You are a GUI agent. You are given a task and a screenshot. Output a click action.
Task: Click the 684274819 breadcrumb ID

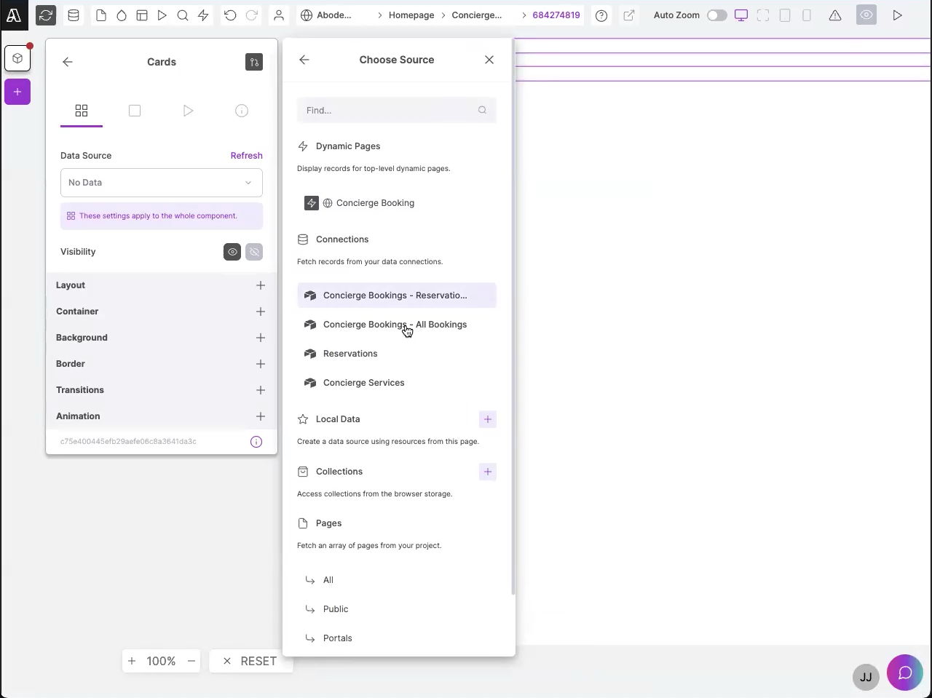pos(556,15)
